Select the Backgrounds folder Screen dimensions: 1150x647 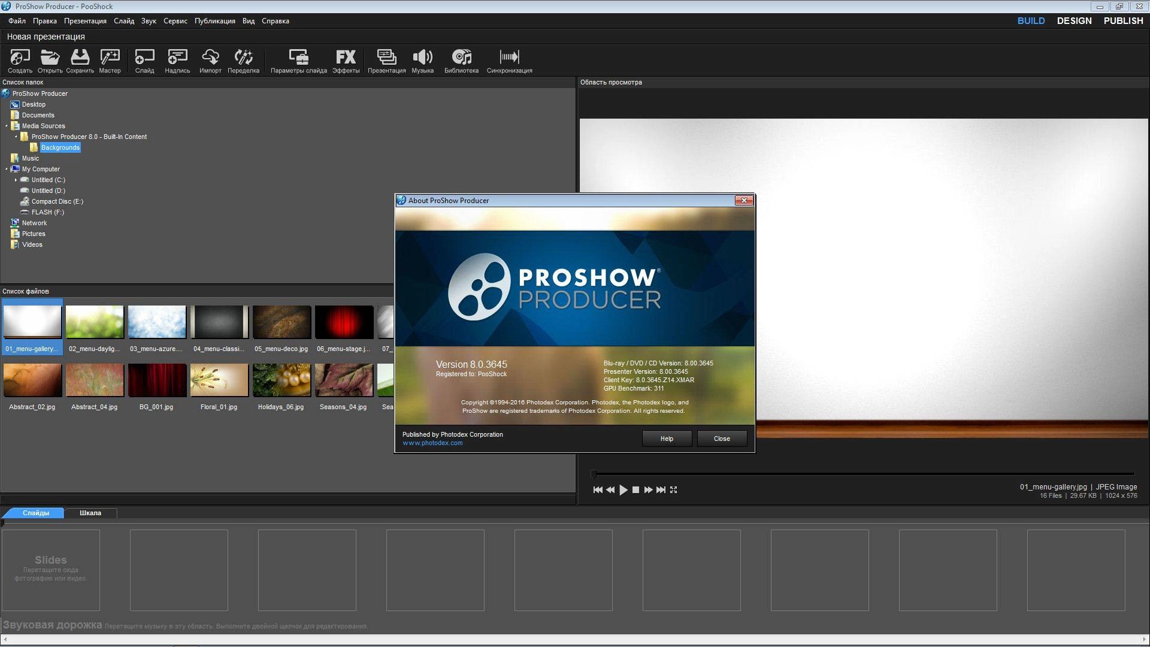(60, 148)
